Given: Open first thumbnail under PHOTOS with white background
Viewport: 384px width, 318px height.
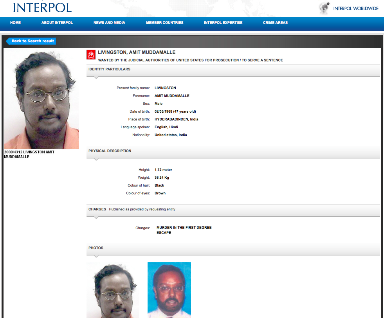Looking at the screenshot, I should point(113,290).
